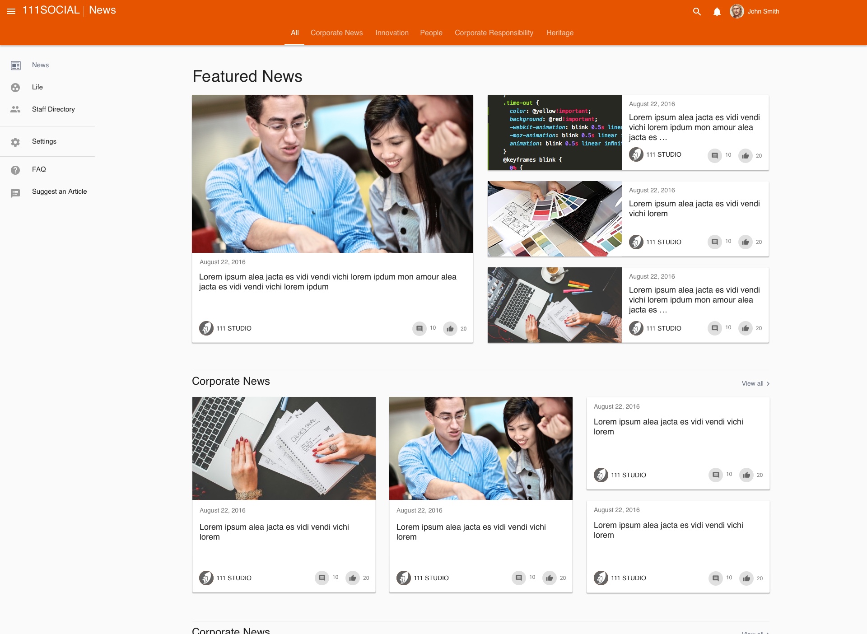Click like icon on top text-only Corporate card
The width and height of the screenshot is (867, 634).
[x=746, y=475]
